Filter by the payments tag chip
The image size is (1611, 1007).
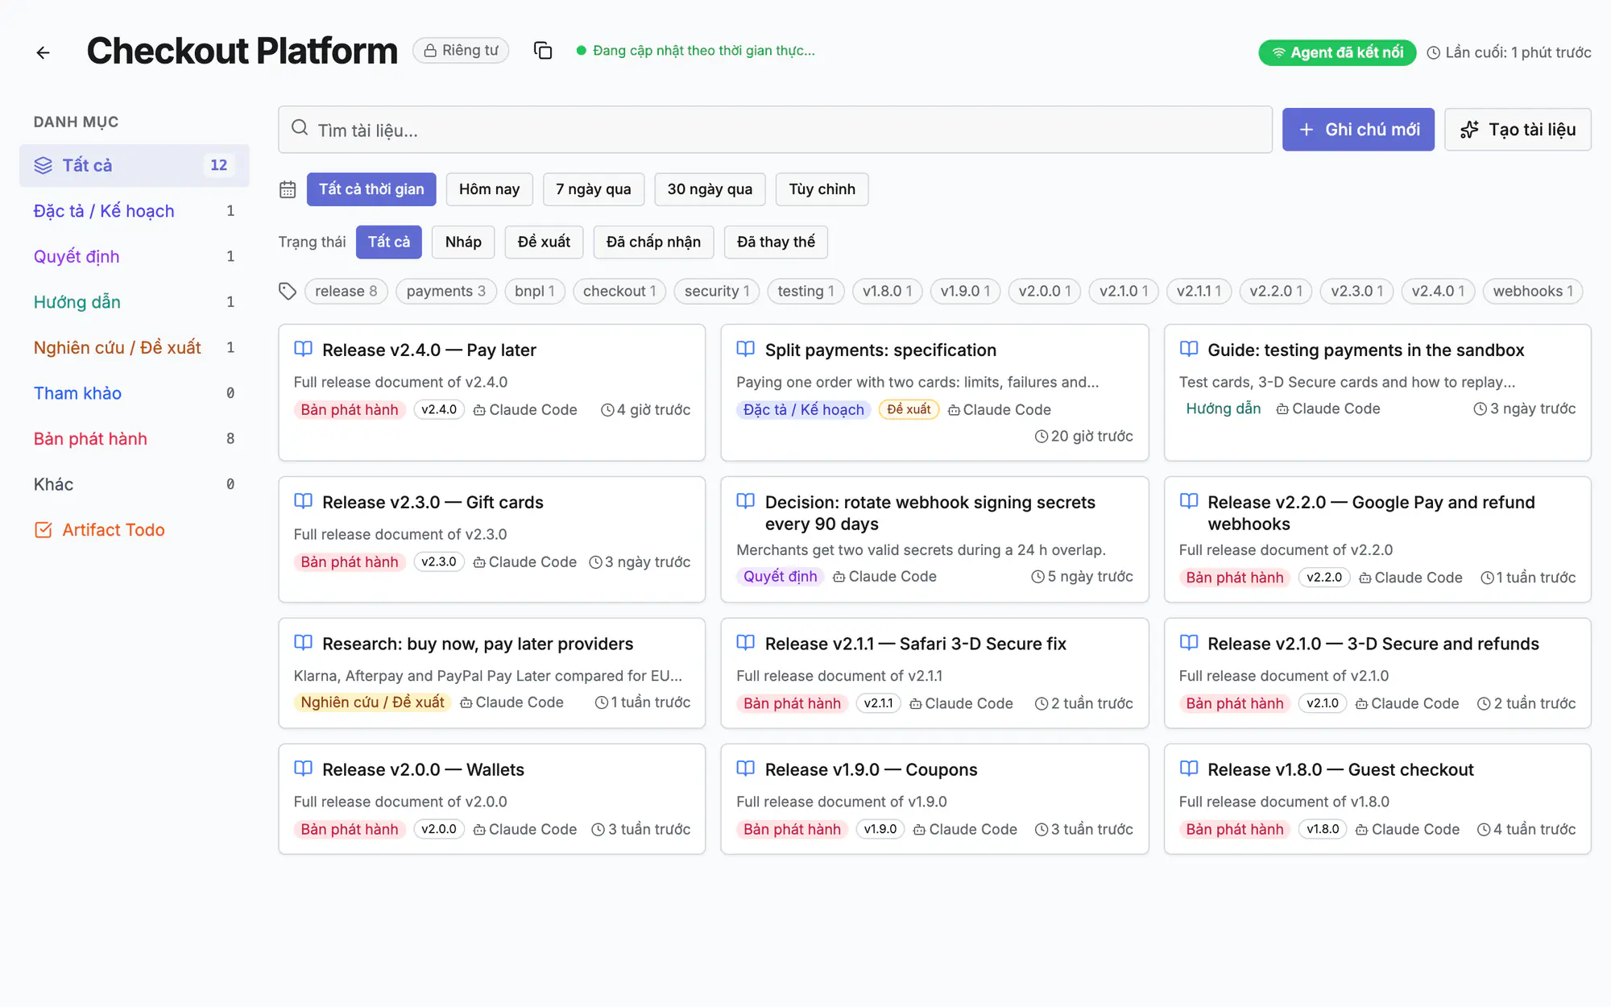click(445, 292)
